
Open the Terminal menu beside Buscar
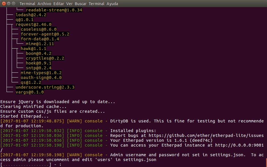point(96,4)
